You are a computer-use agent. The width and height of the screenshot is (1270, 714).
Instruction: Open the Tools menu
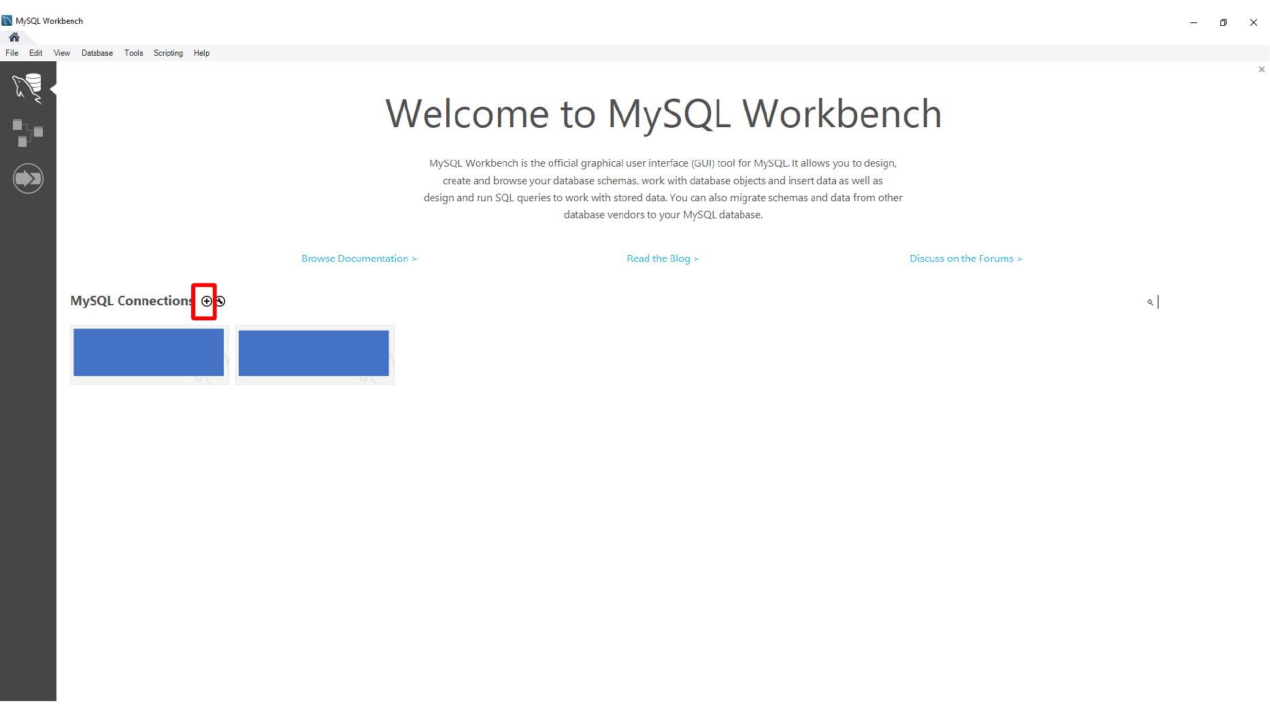(134, 53)
